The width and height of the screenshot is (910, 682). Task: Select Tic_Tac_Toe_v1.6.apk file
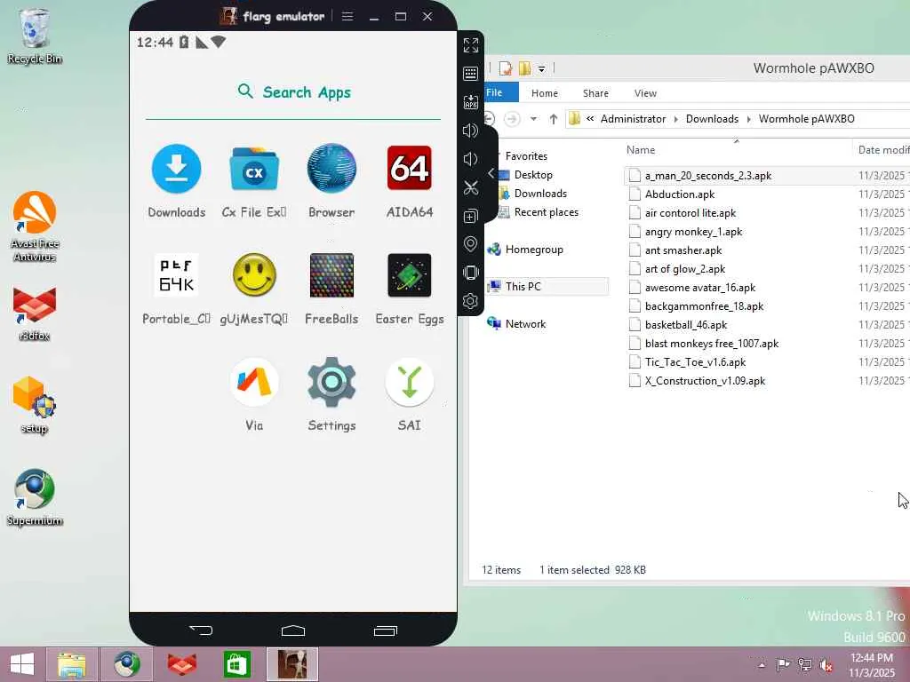(x=695, y=362)
